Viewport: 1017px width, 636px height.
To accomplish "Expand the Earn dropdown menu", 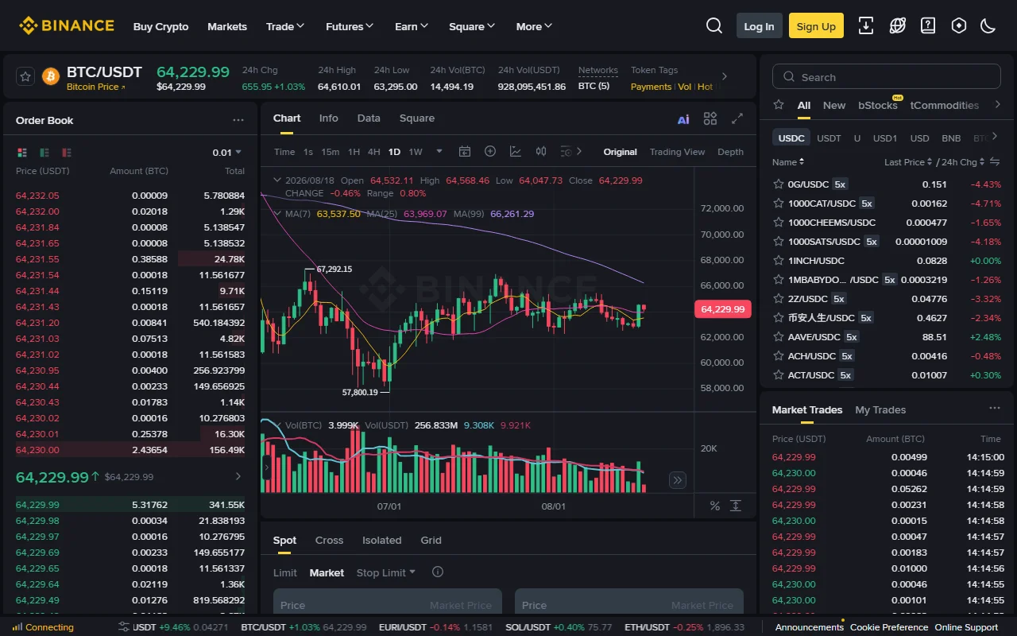I will coord(412,26).
